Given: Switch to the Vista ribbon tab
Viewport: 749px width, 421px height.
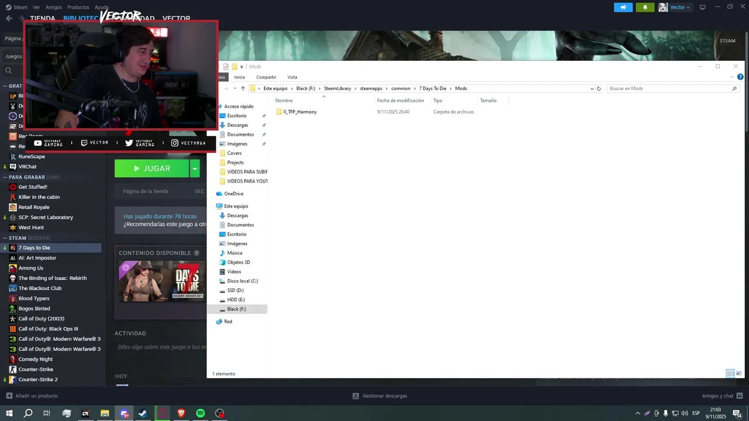Looking at the screenshot, I should pyautogui.click(x=292, y=77).
